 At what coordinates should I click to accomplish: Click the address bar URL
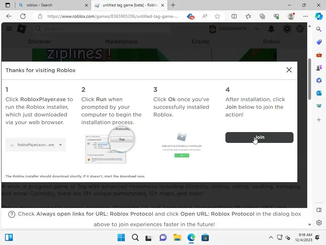tap(112, 17)
